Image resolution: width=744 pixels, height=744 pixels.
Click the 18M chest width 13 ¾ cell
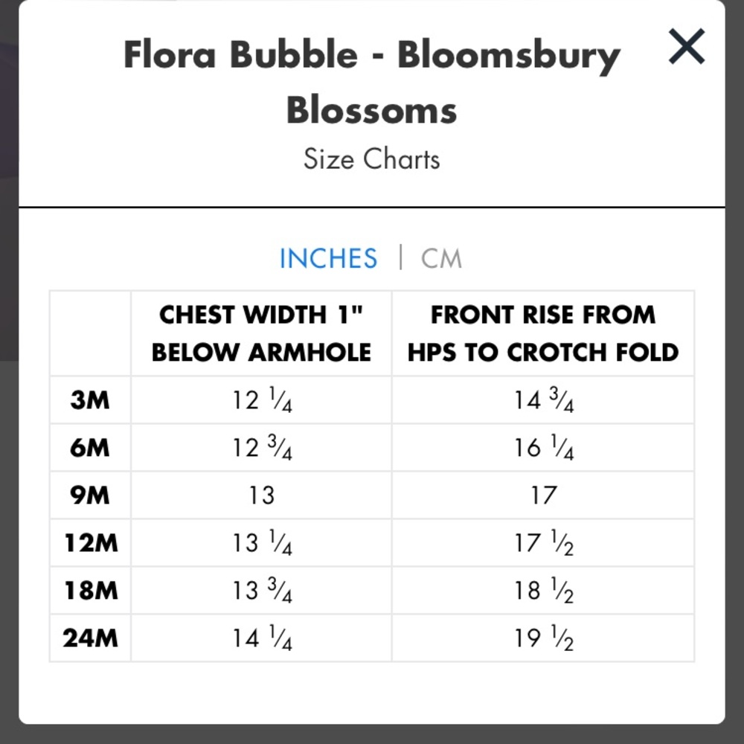pos(261,591)
